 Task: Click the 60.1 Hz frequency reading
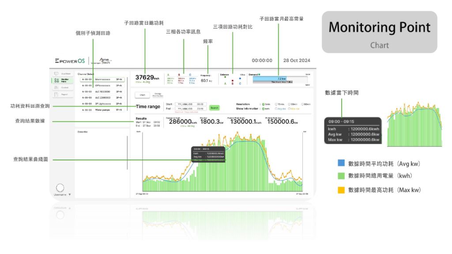tap(206, 81)
